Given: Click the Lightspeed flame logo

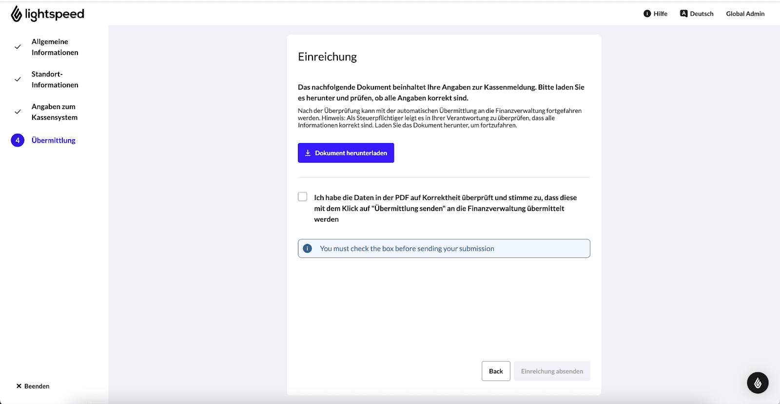Looking at the screenshot, I should (17, 14).
